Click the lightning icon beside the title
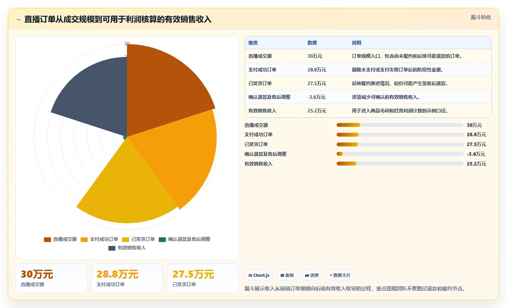 [18, 20]
